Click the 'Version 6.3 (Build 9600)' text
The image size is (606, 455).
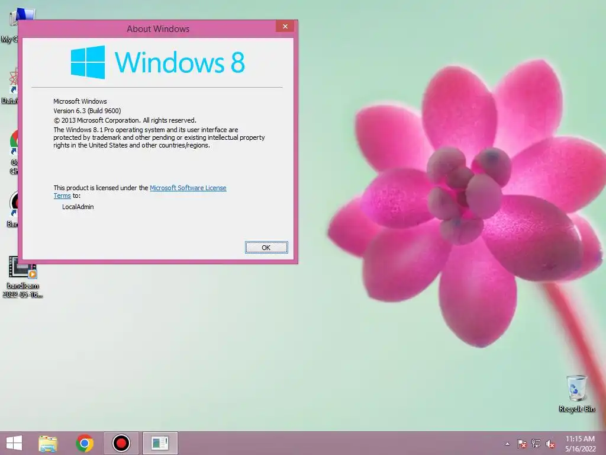[x=87, y=111]
